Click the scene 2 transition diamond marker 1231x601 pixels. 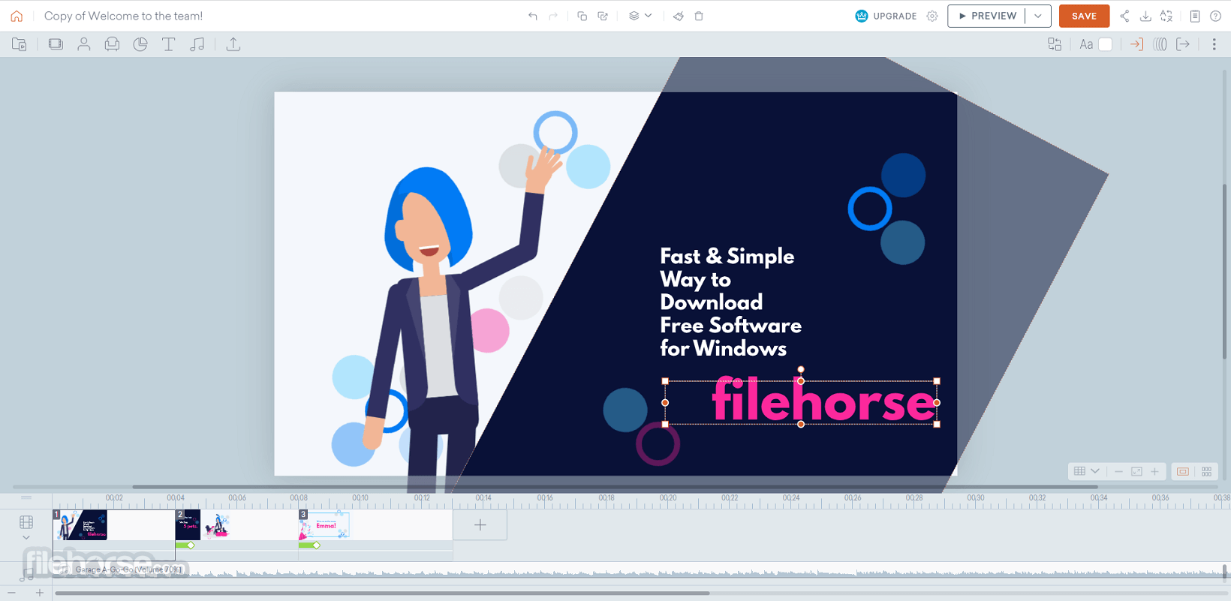[x=191, y=545]
